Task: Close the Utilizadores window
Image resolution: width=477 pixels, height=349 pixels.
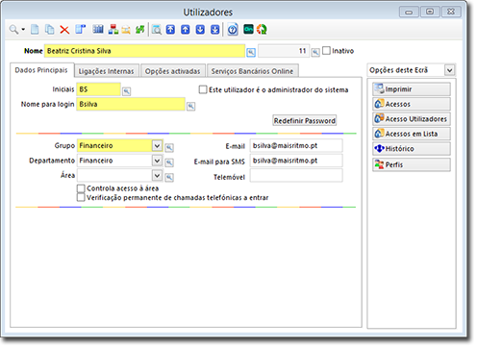Action: click(451, 12)
